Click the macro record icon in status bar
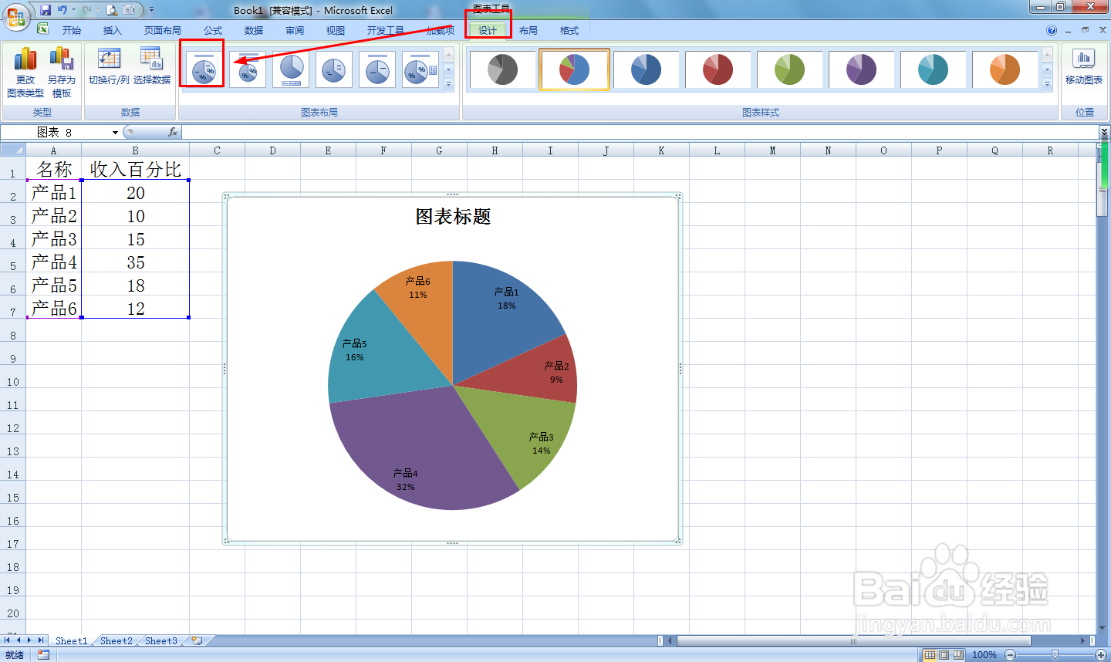Viewport: 1111px width, 662px height. pyautogui.click(x=43, y=655)
